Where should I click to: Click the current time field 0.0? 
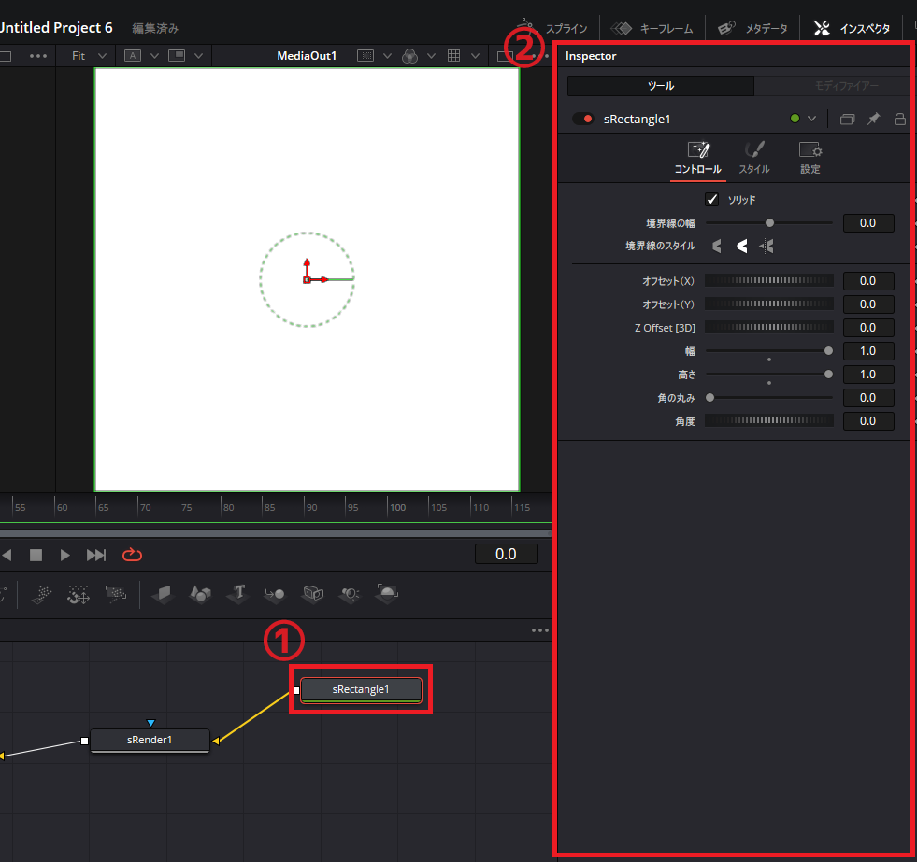[506, 555]
